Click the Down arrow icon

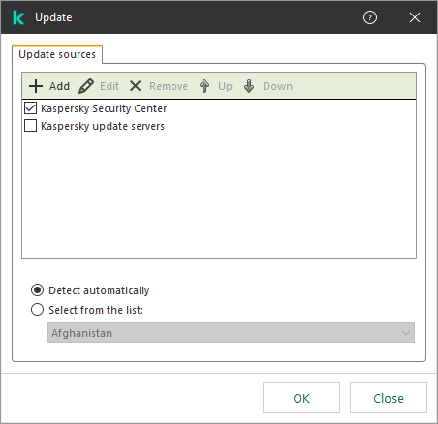249,86
